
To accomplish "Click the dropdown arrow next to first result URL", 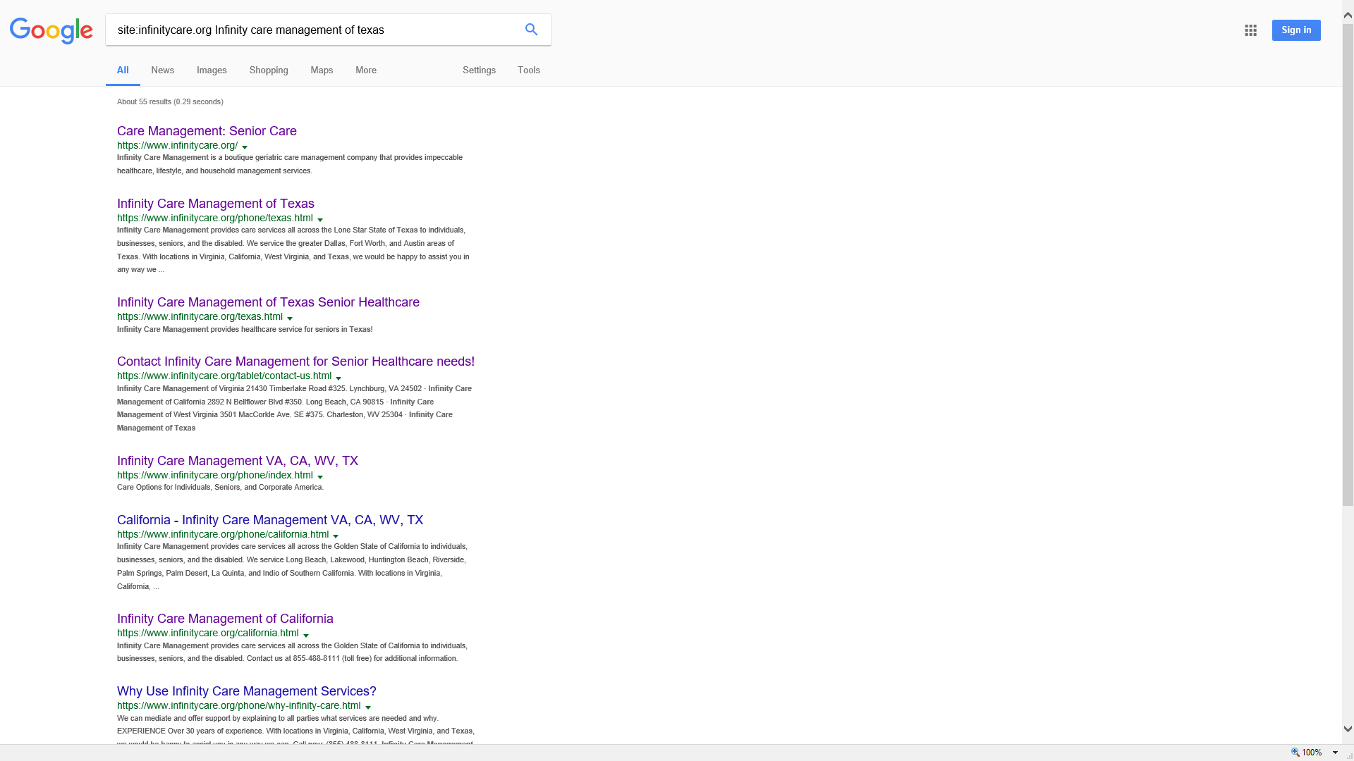I will (245, 146).
